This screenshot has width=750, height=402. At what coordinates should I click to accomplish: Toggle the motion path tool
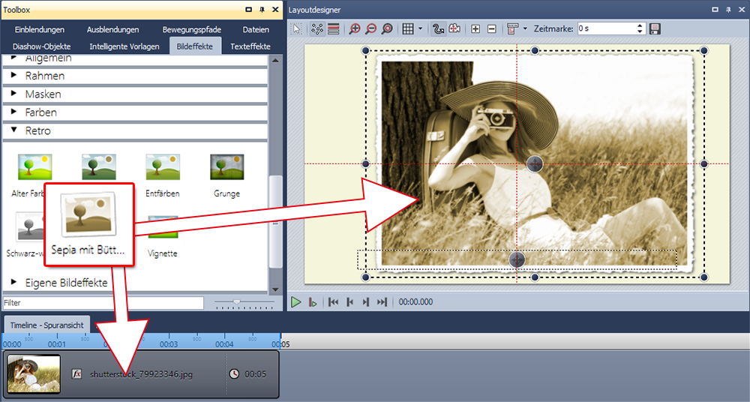(x=439, y=28)
